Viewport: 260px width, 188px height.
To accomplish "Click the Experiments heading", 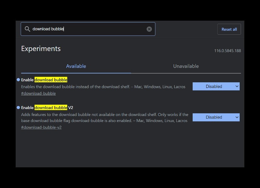I will [41, 49].
